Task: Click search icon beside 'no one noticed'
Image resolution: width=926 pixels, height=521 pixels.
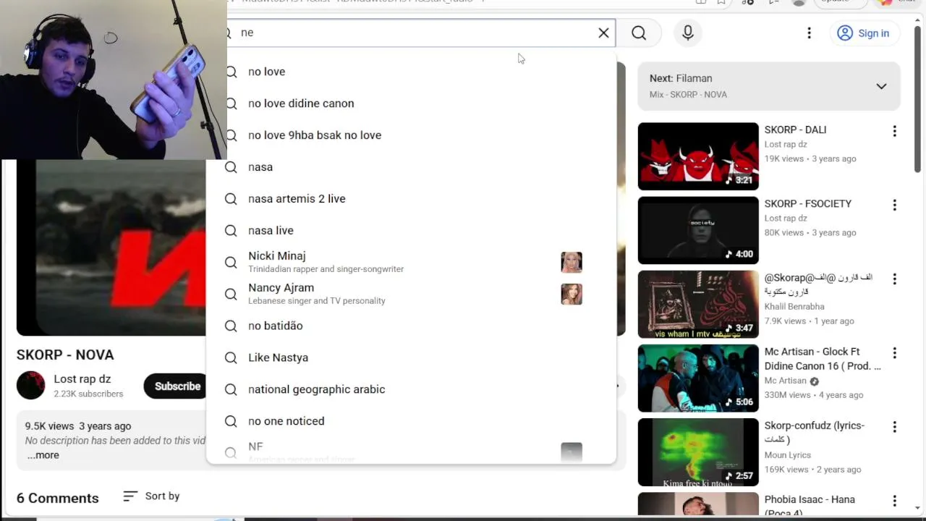Action: coord(231,421)
